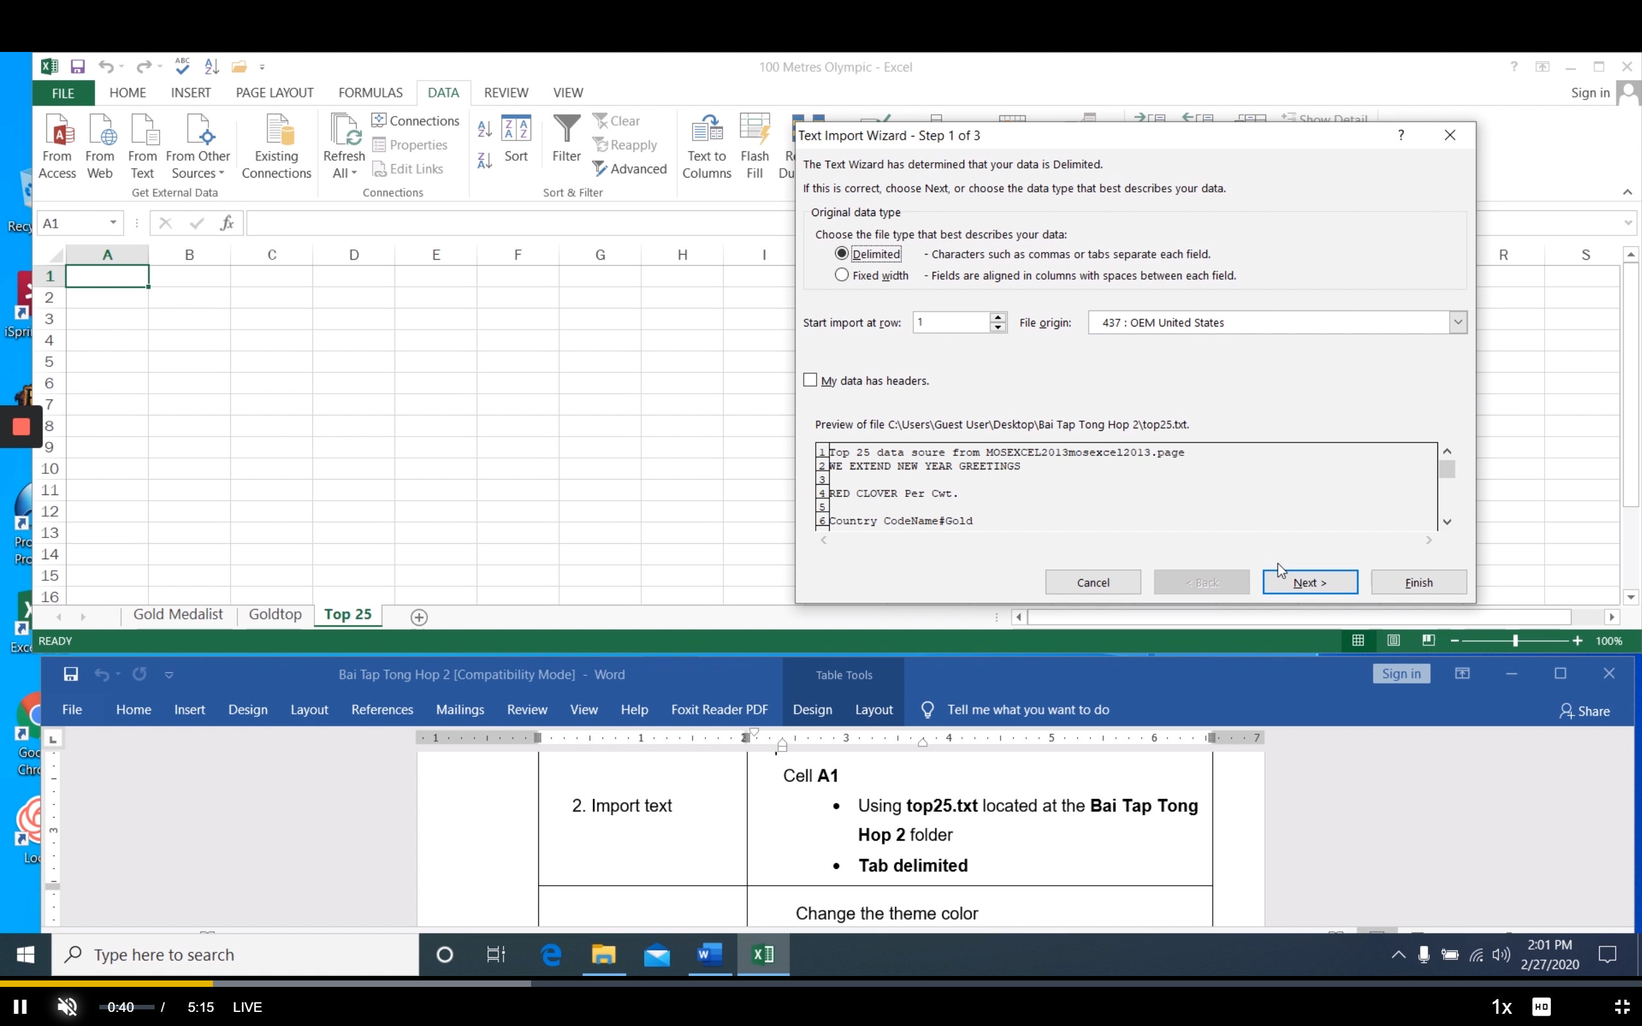1642x1026 pixels.
Task: Click Next to proceed wizard step
Action: (x=1310, y=582)
